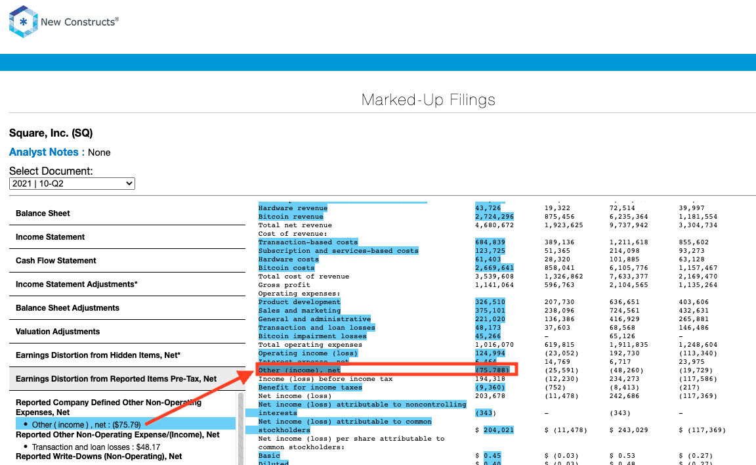
Task: Open the Select Document dropdown
Action: pos(72,184)
